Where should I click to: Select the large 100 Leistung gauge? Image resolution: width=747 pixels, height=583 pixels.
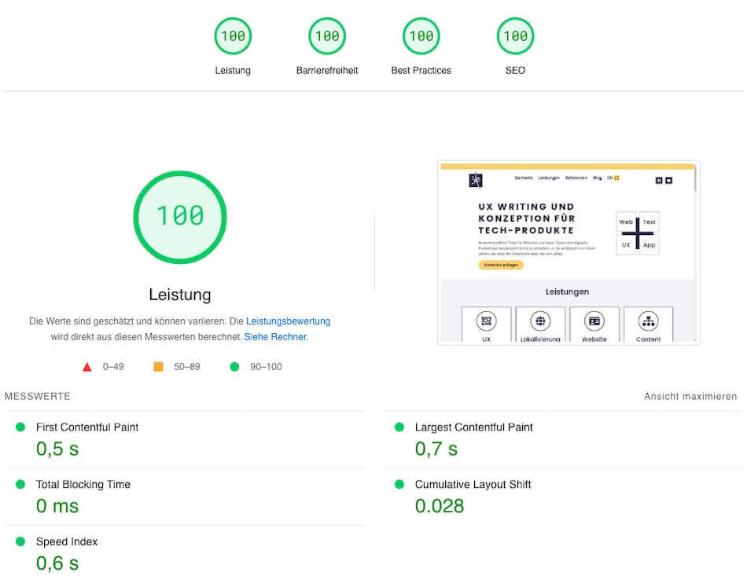click(x=180, y=217)
